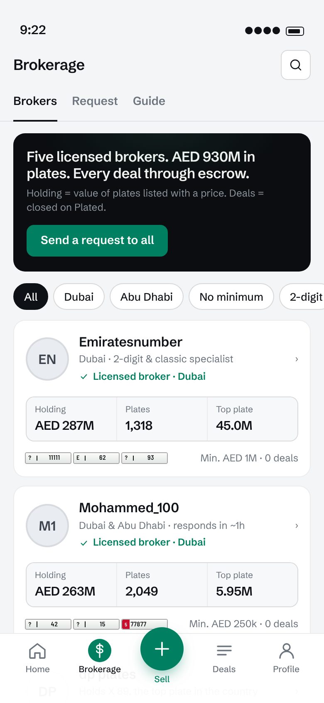Open the Deals list icon
The image size is (324, 703).
224,651
